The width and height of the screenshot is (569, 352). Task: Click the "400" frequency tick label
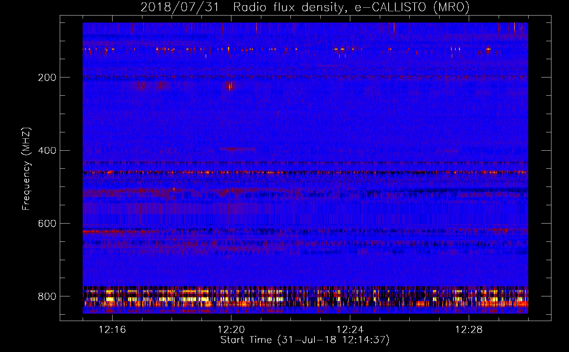pos(47,151)
